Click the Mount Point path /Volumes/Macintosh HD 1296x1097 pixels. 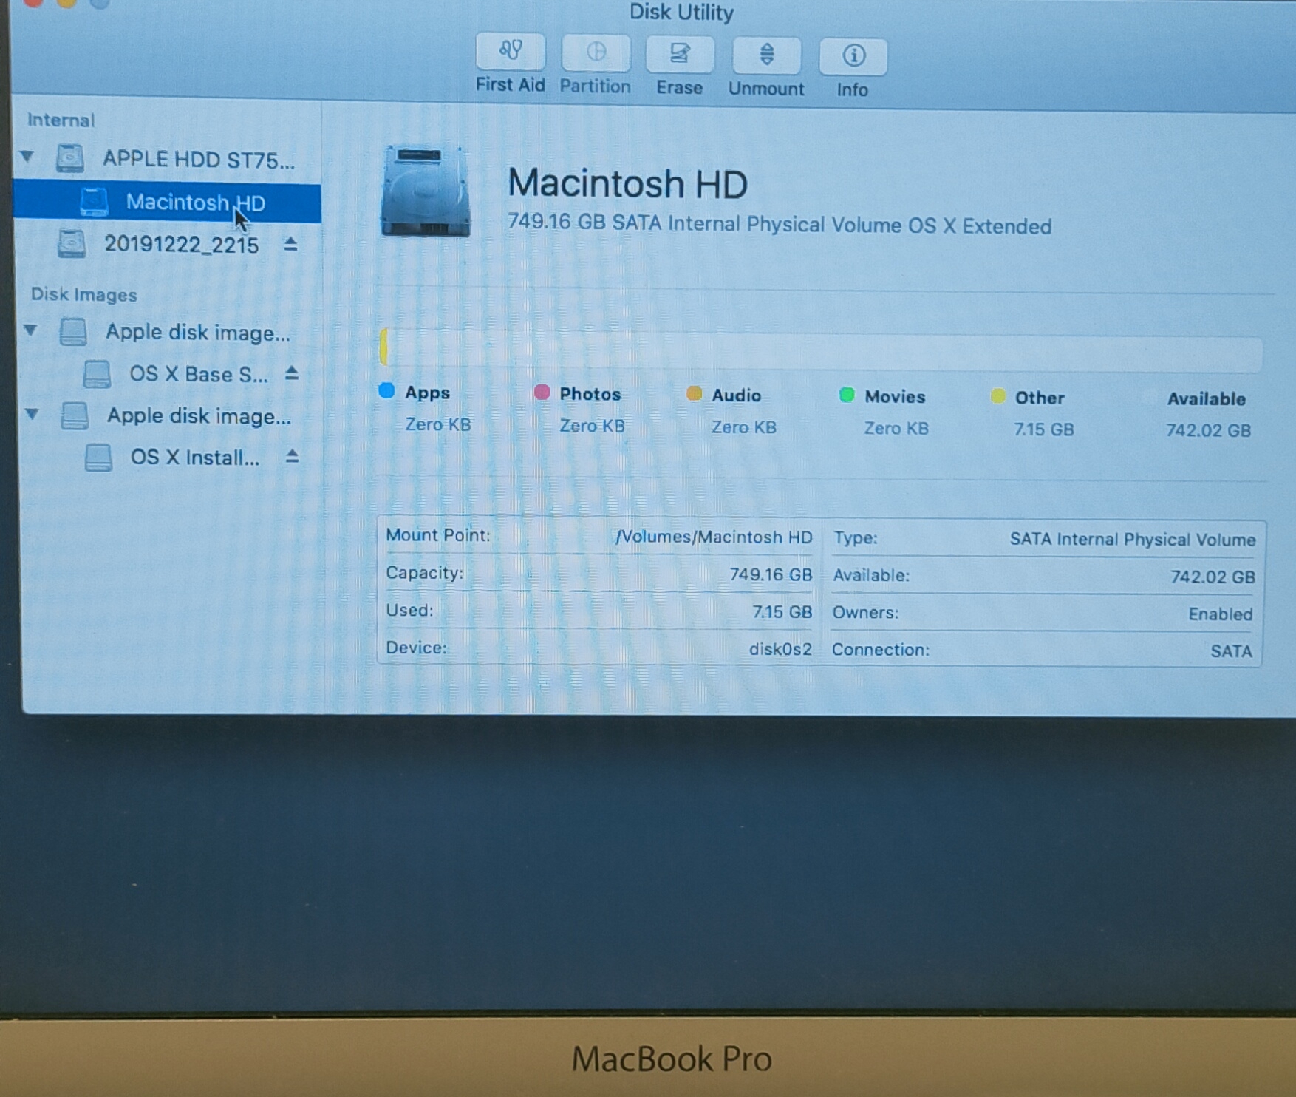coord(713,537)
